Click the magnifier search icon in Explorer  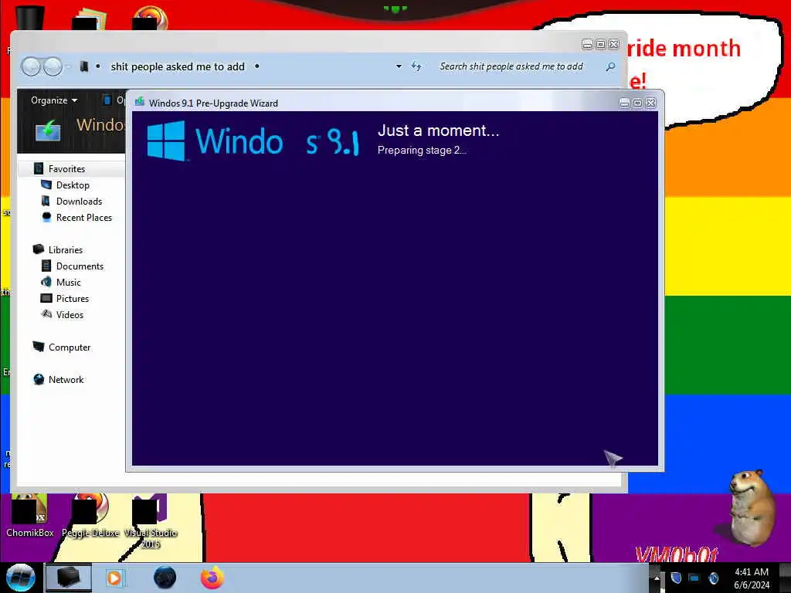[x=610, y=66]
